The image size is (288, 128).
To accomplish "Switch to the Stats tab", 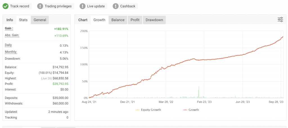I will pos(23,20).
